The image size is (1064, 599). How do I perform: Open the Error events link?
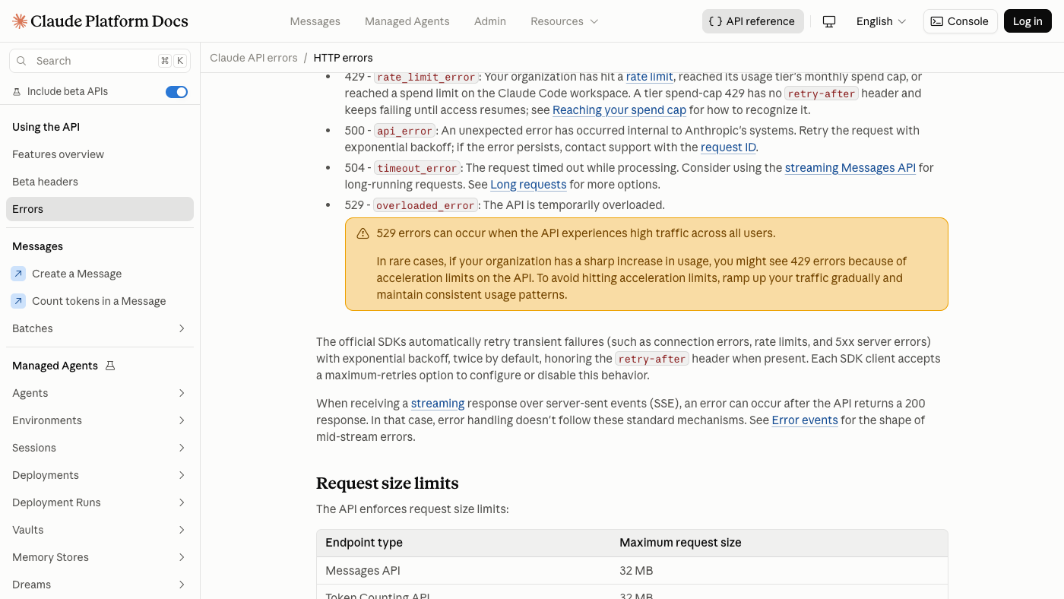pyautogui.click(x=805, y=420)
